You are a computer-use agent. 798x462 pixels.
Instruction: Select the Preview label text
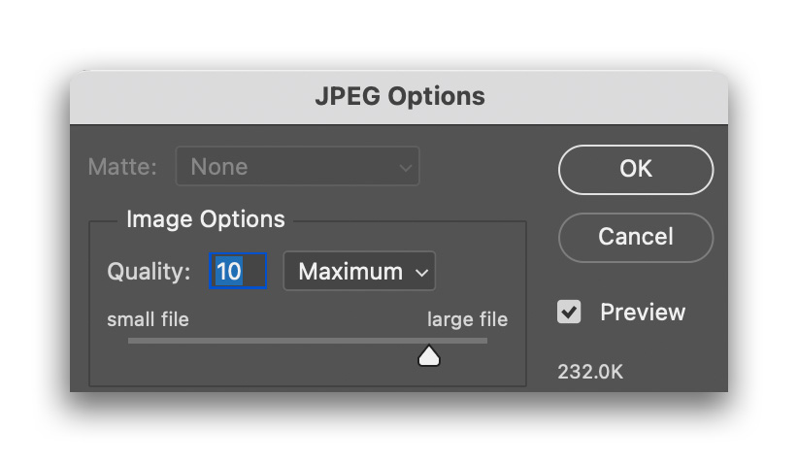(643, 312)
